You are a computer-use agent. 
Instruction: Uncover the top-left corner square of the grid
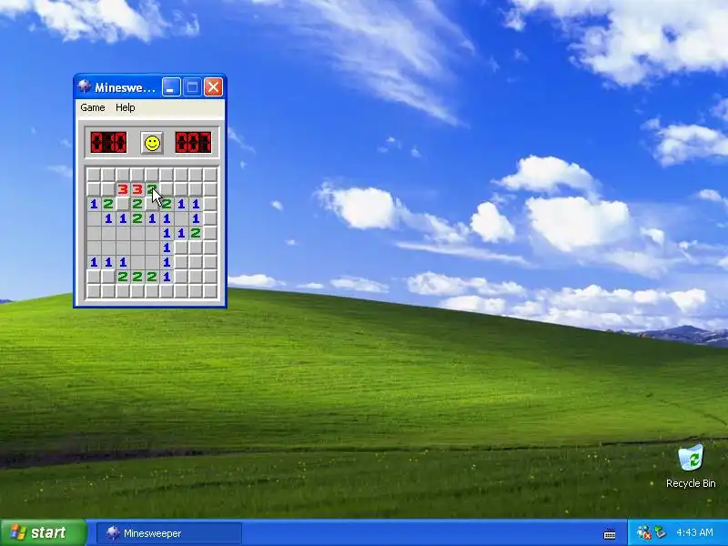pyautogui.click(x=94, y=175)
